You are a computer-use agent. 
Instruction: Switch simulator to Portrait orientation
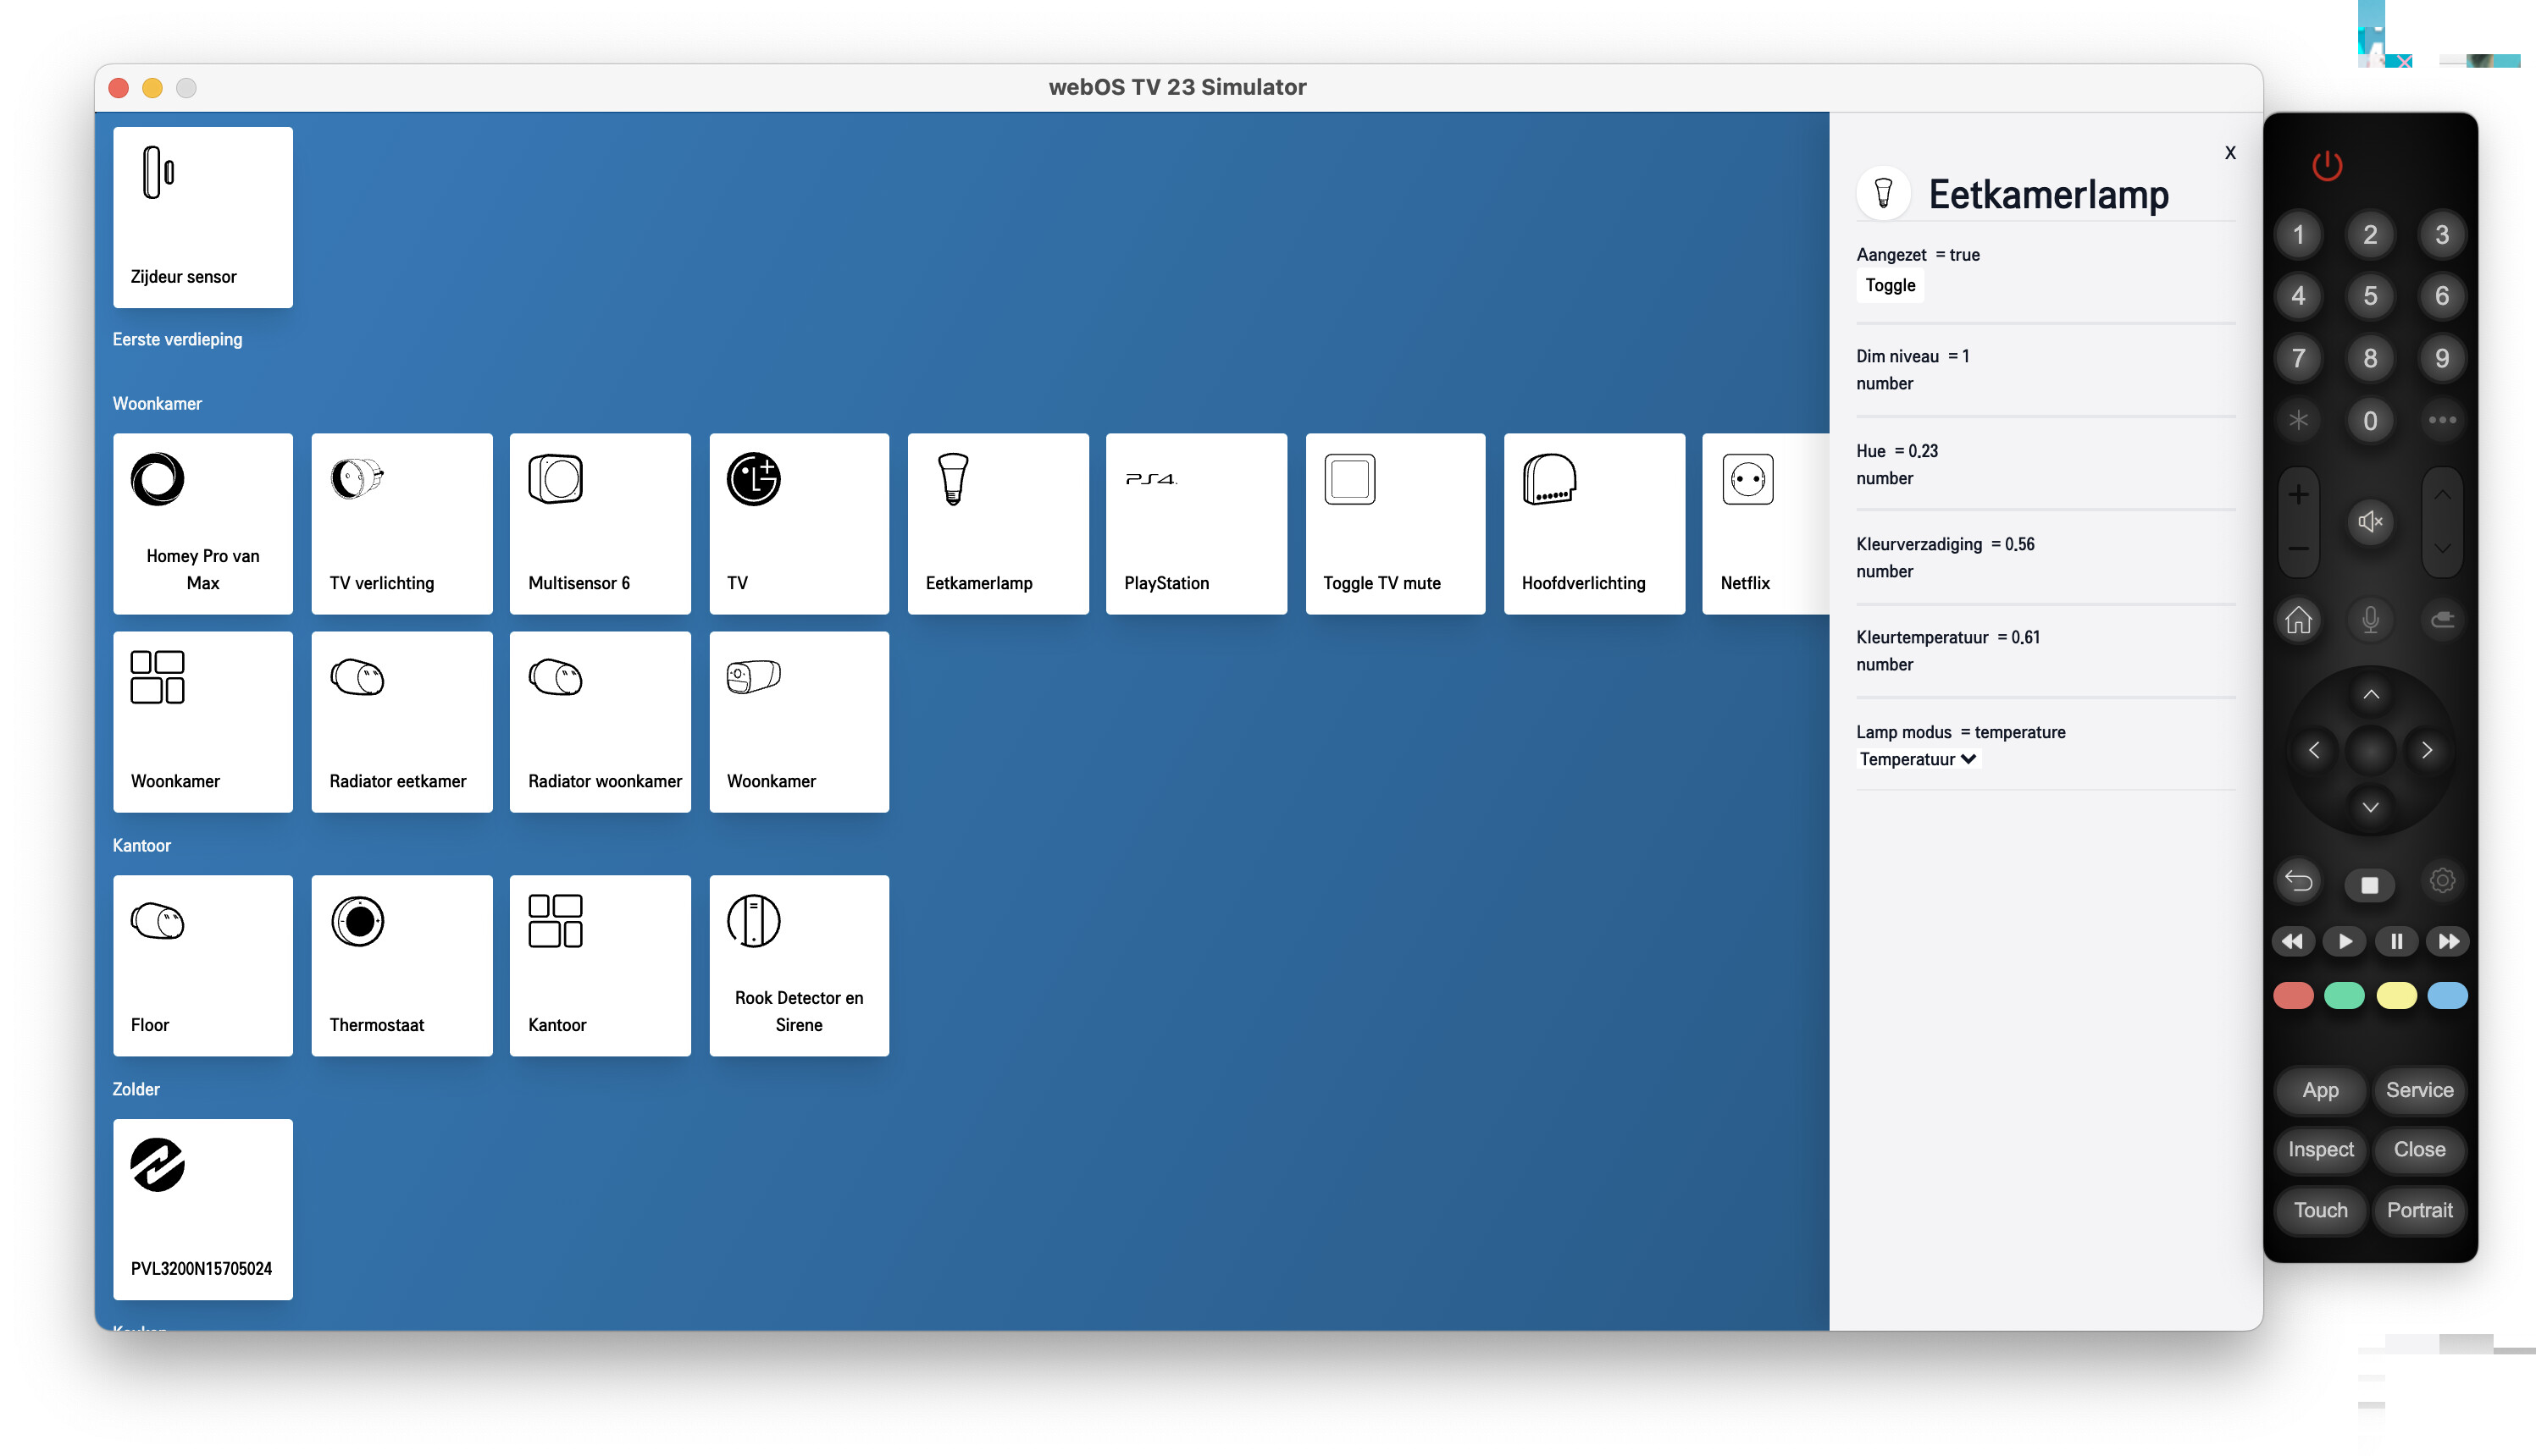coord(2418,1210)
